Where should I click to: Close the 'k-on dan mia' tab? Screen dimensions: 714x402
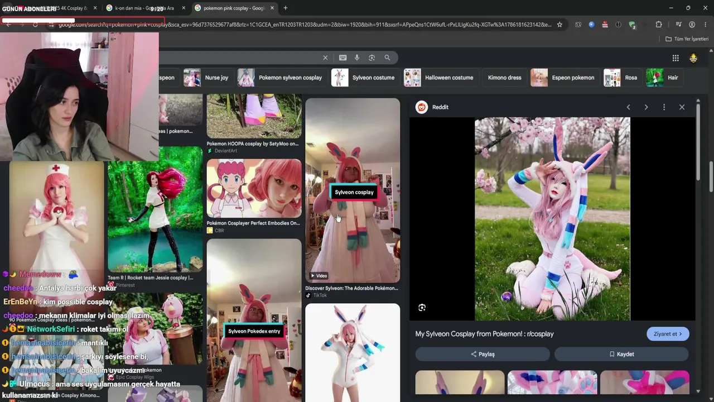point(183,8)
